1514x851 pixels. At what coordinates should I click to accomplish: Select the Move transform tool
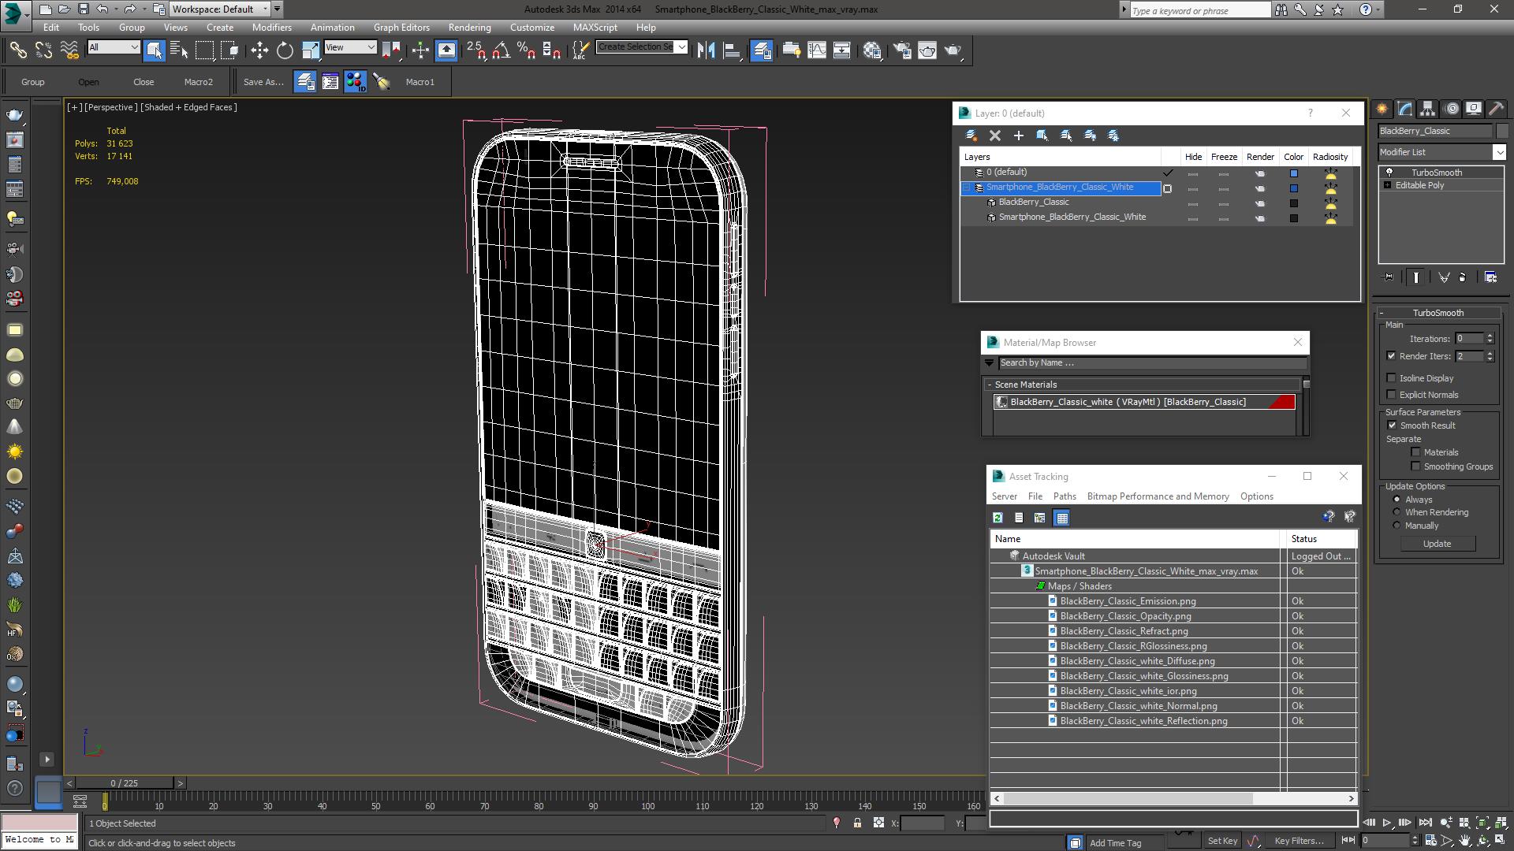pyautogui.click(x=259, y=50)
